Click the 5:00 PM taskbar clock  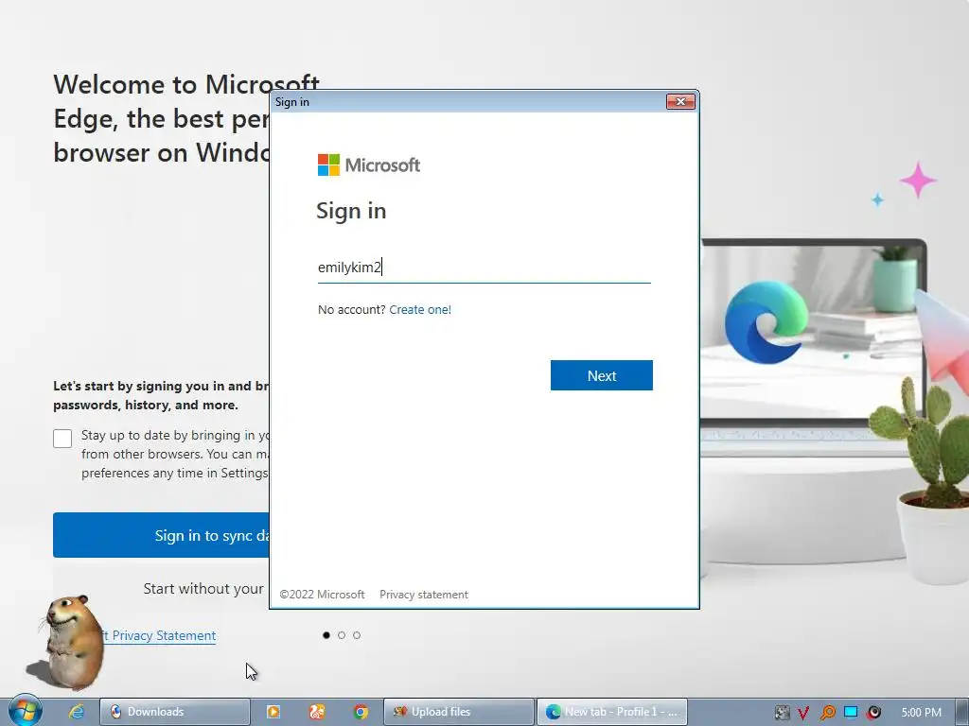(921, 713)
